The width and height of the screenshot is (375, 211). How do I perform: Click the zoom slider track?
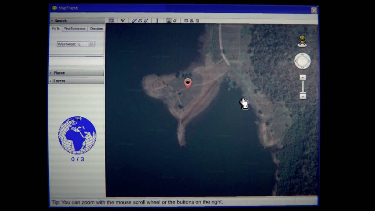click(x=303, y=87)
